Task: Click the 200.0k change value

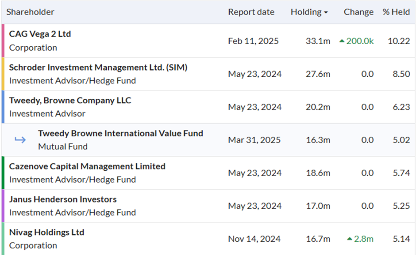Action: (360, 41)
